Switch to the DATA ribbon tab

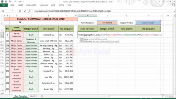[53, 5]
